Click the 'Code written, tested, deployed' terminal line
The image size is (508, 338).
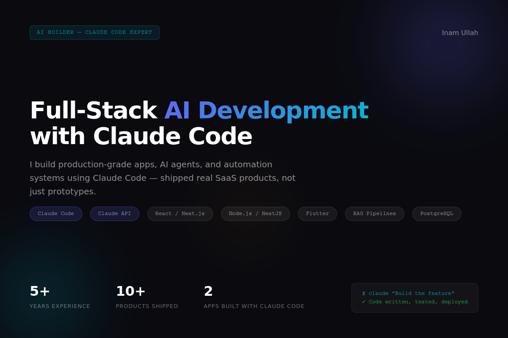click(418, 302)
